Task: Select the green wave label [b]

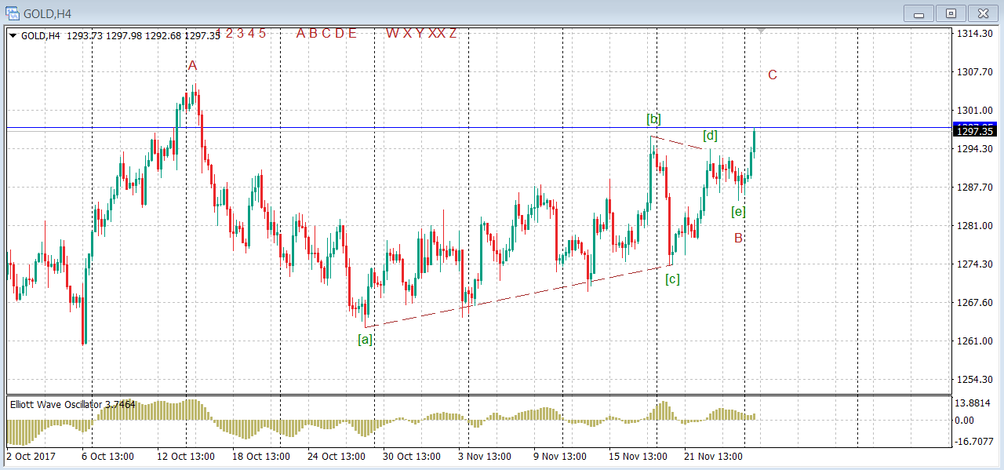Action: (653, 119)
